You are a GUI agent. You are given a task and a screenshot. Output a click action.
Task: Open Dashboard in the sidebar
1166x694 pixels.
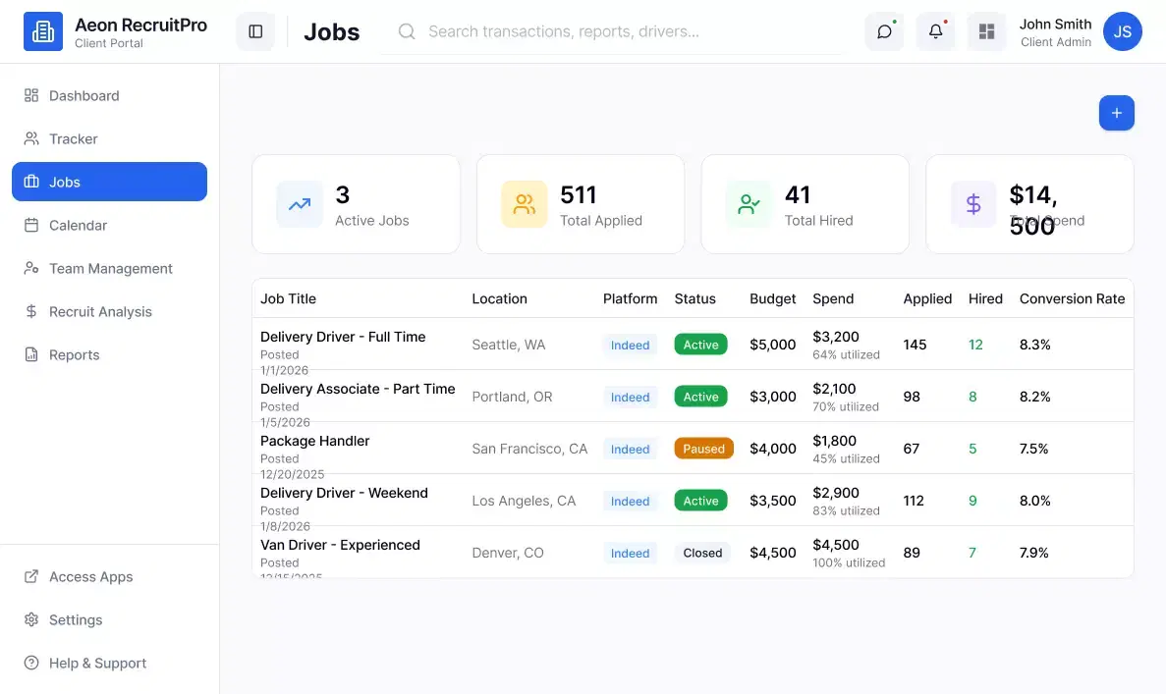[84, 95]
